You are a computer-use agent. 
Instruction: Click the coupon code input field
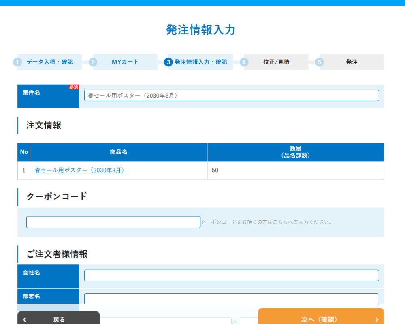113,222
